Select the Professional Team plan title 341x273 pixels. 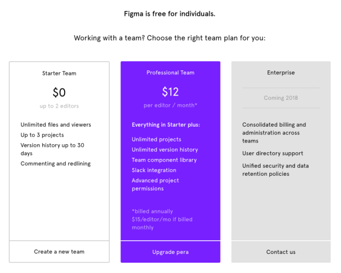tap(171, 73)
